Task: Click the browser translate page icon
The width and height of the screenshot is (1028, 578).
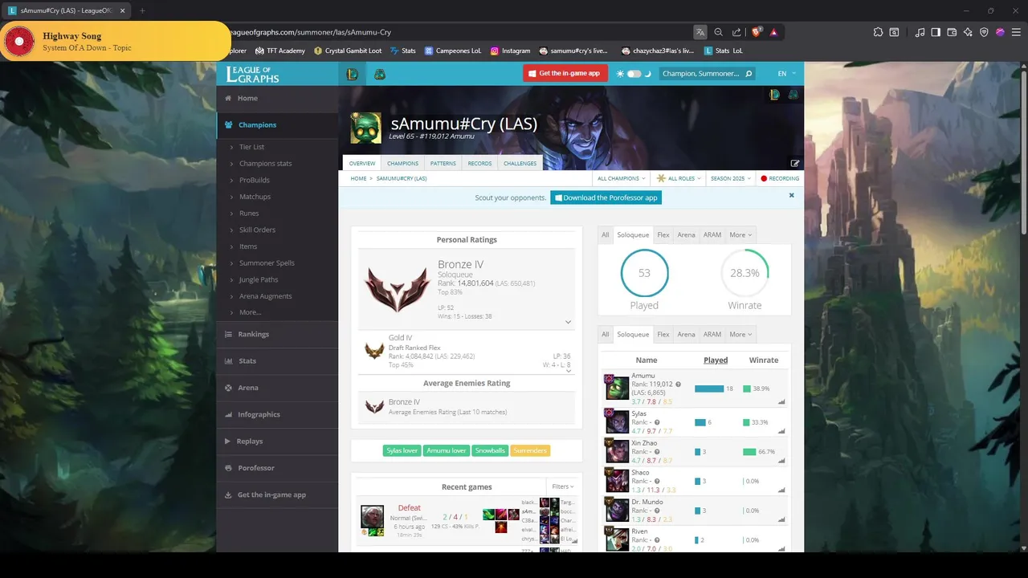Action: pos(700,32)
